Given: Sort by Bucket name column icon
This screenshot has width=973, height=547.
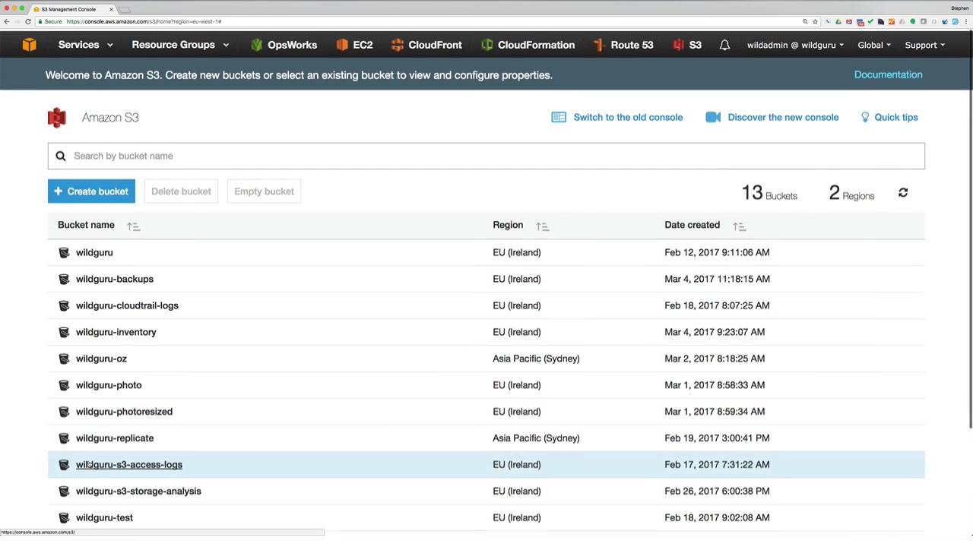Looking at the screenshot, I should [x=133, y=226].
